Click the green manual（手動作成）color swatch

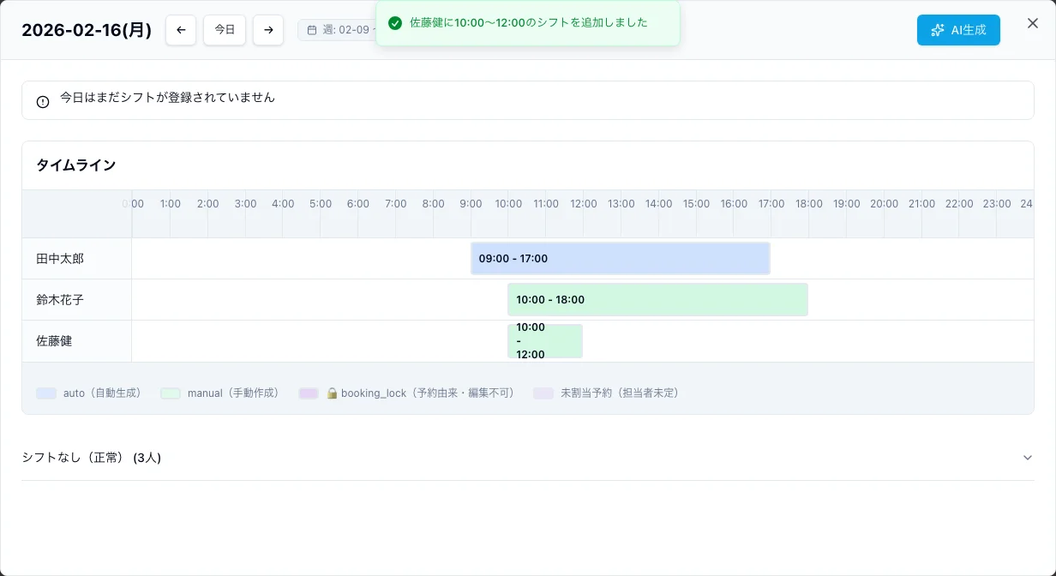point(169,393)
